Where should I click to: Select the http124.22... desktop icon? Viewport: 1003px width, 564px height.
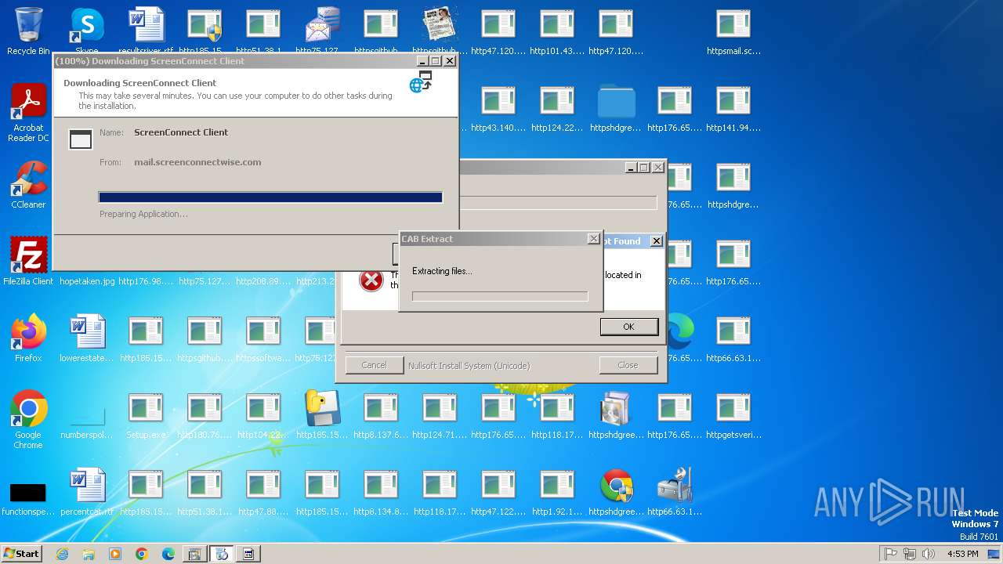click(557, 108)
